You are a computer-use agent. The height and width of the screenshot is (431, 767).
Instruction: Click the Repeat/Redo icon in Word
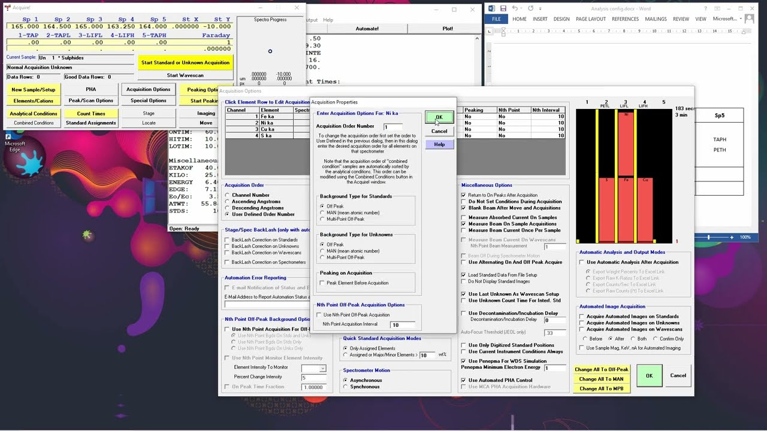point(530,8)
